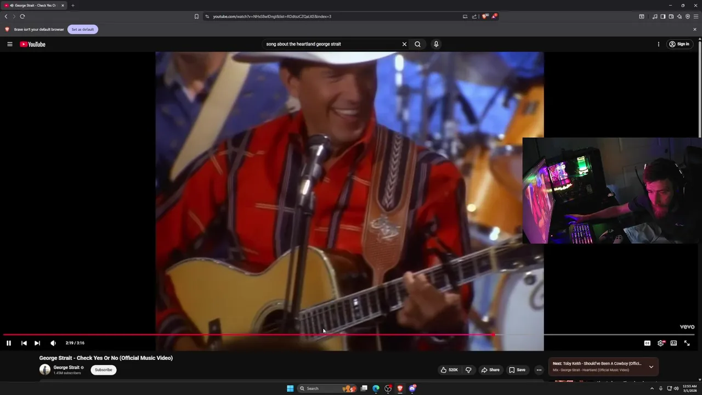This screenshot has height=395, width=702.
Task: Skip to next video in playlist
Action: click(x=37, y=343)
